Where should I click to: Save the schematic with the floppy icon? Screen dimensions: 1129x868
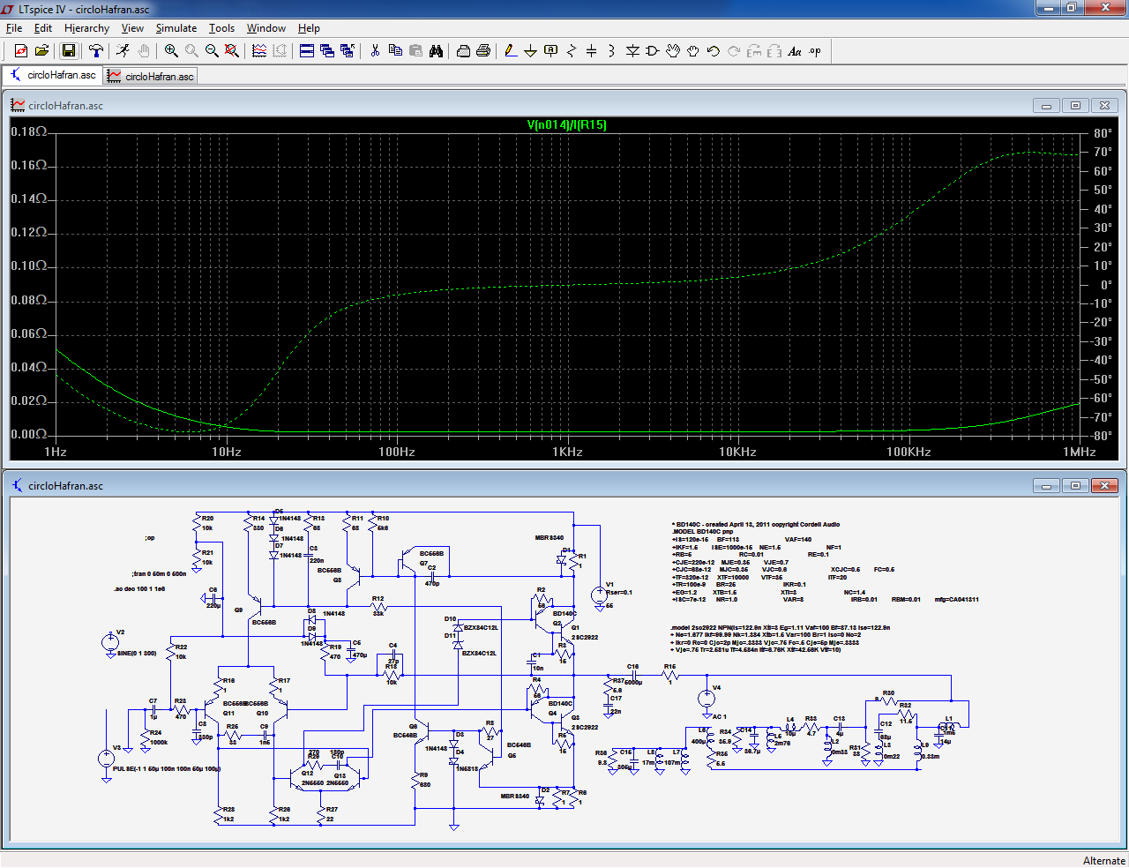[x=68, y=51]
